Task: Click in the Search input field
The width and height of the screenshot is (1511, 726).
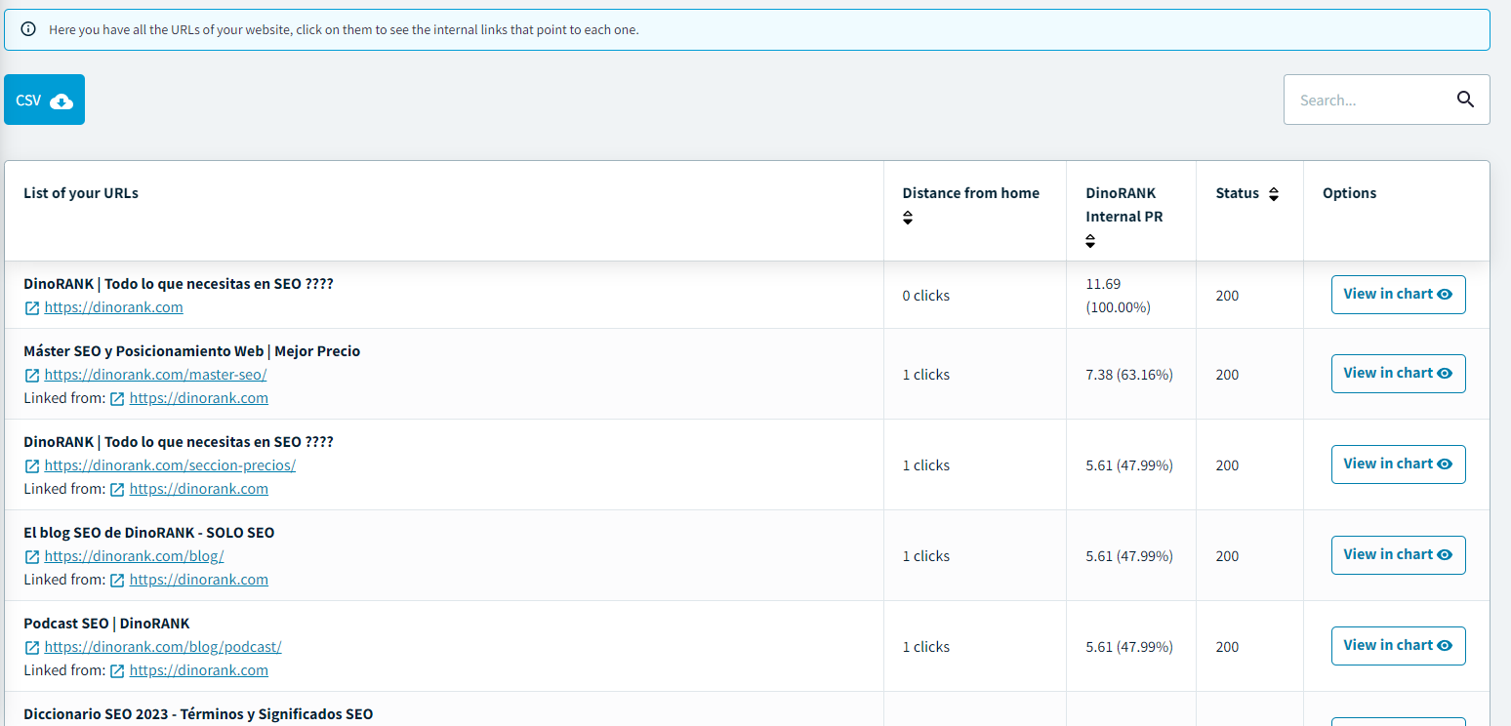Action: click(1367, 100)
